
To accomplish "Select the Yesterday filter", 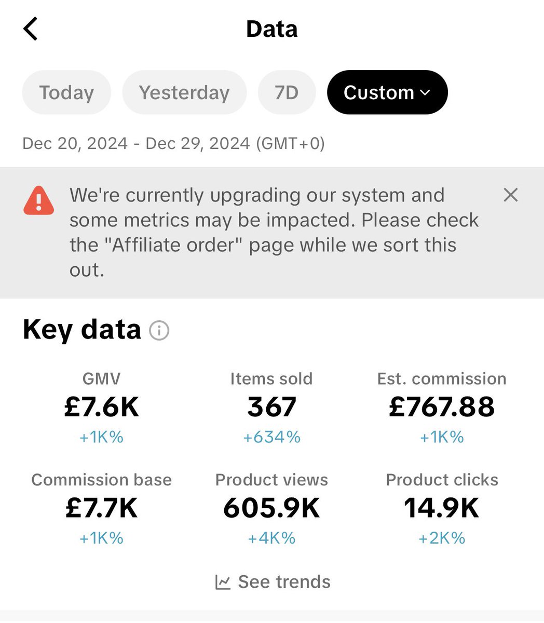I will (184, 92).
